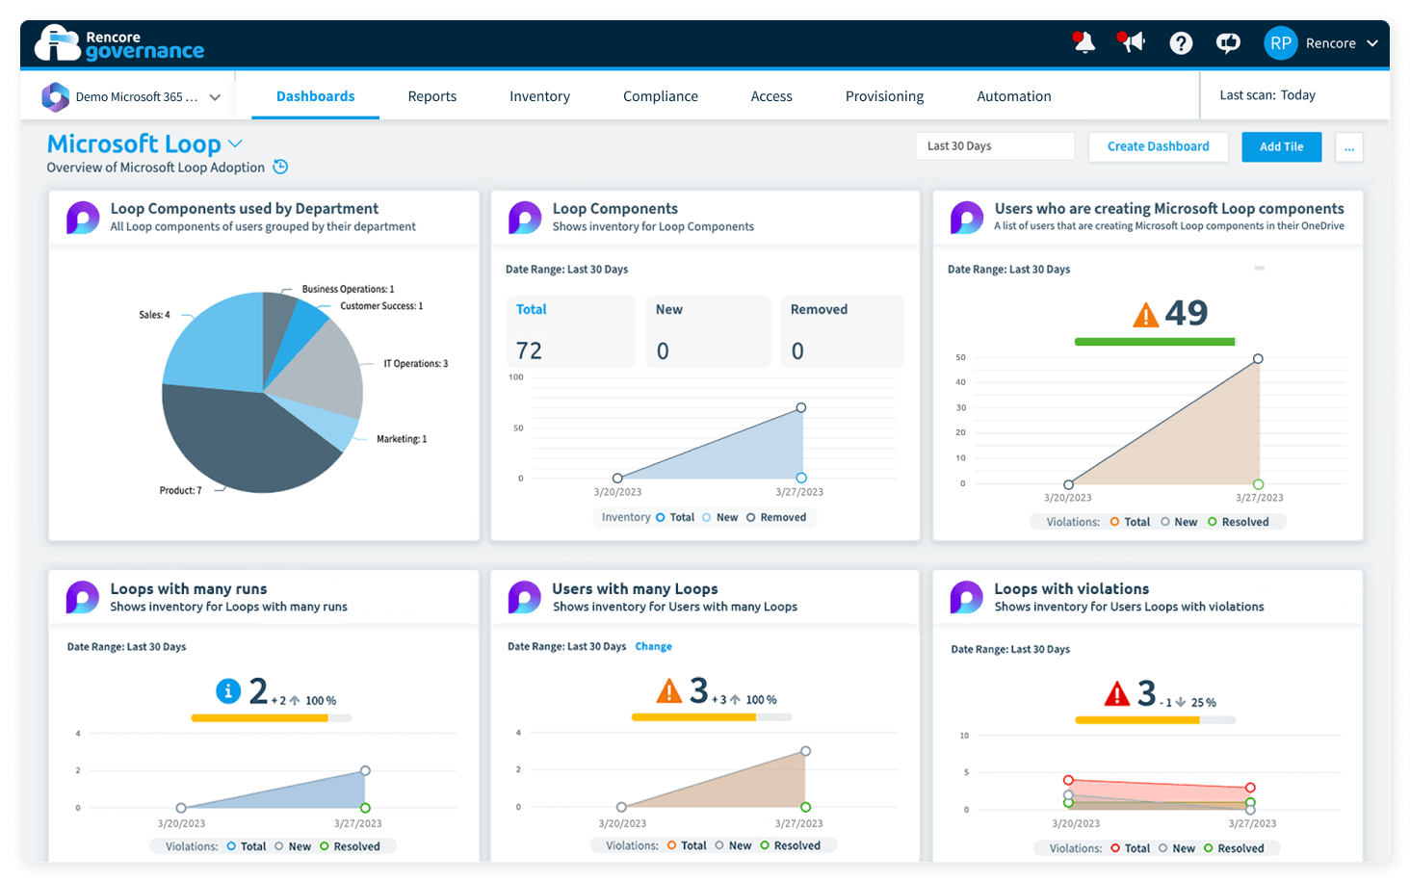Expand the Demo Microsoft 365 tenant dropdown

coord(215,97)
